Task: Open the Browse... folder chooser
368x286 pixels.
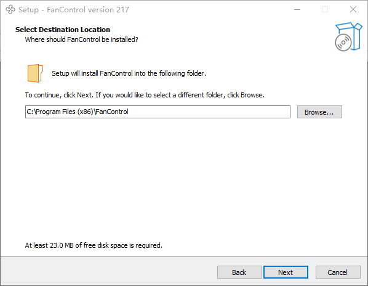Action: (x=319, y=112)
